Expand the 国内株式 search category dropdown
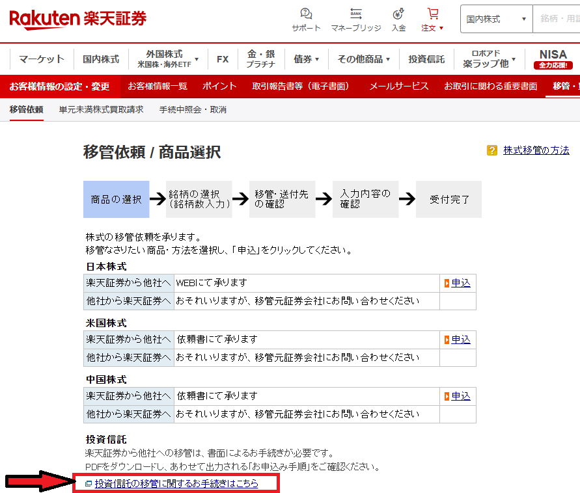The image size is (580, 493). pyautogui.click(x=496, y=19)
